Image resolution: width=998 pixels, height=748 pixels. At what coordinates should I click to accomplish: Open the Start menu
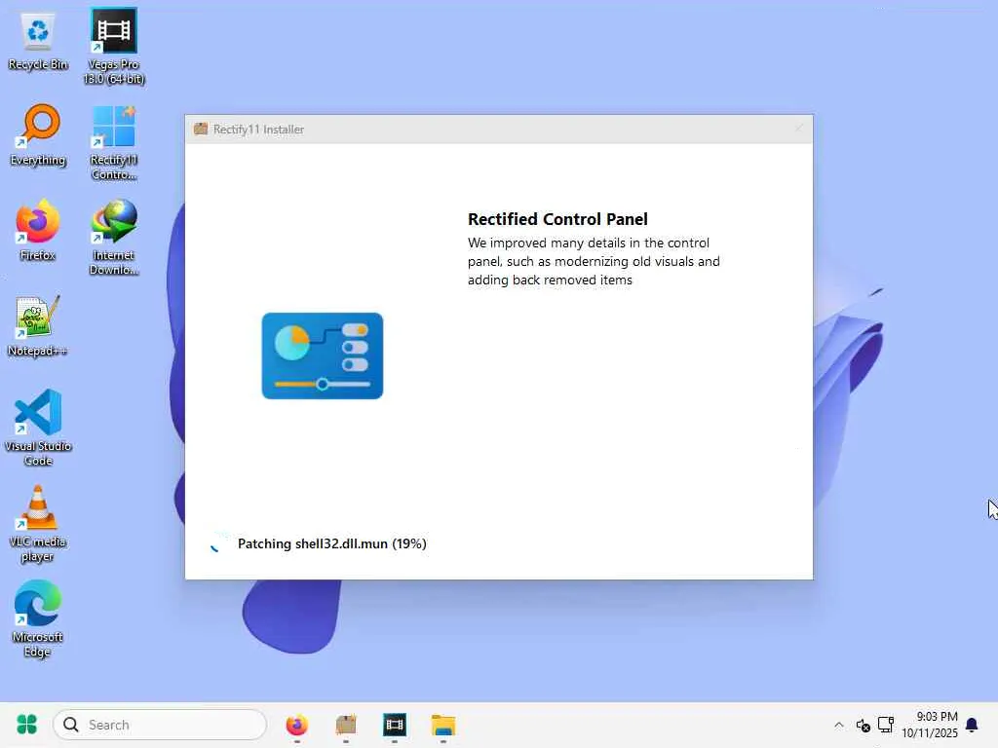click(26, 725)
